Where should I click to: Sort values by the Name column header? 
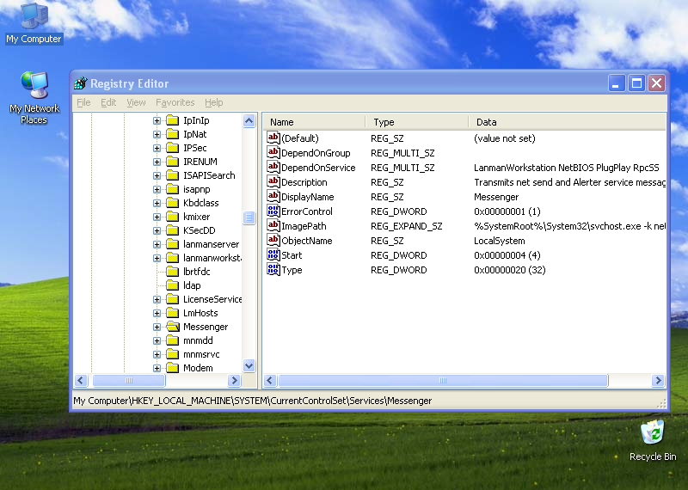coord(314,122)
